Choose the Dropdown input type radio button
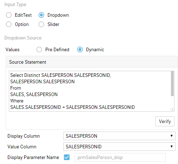Screen dimensions: 178x164 pos(41,15)
